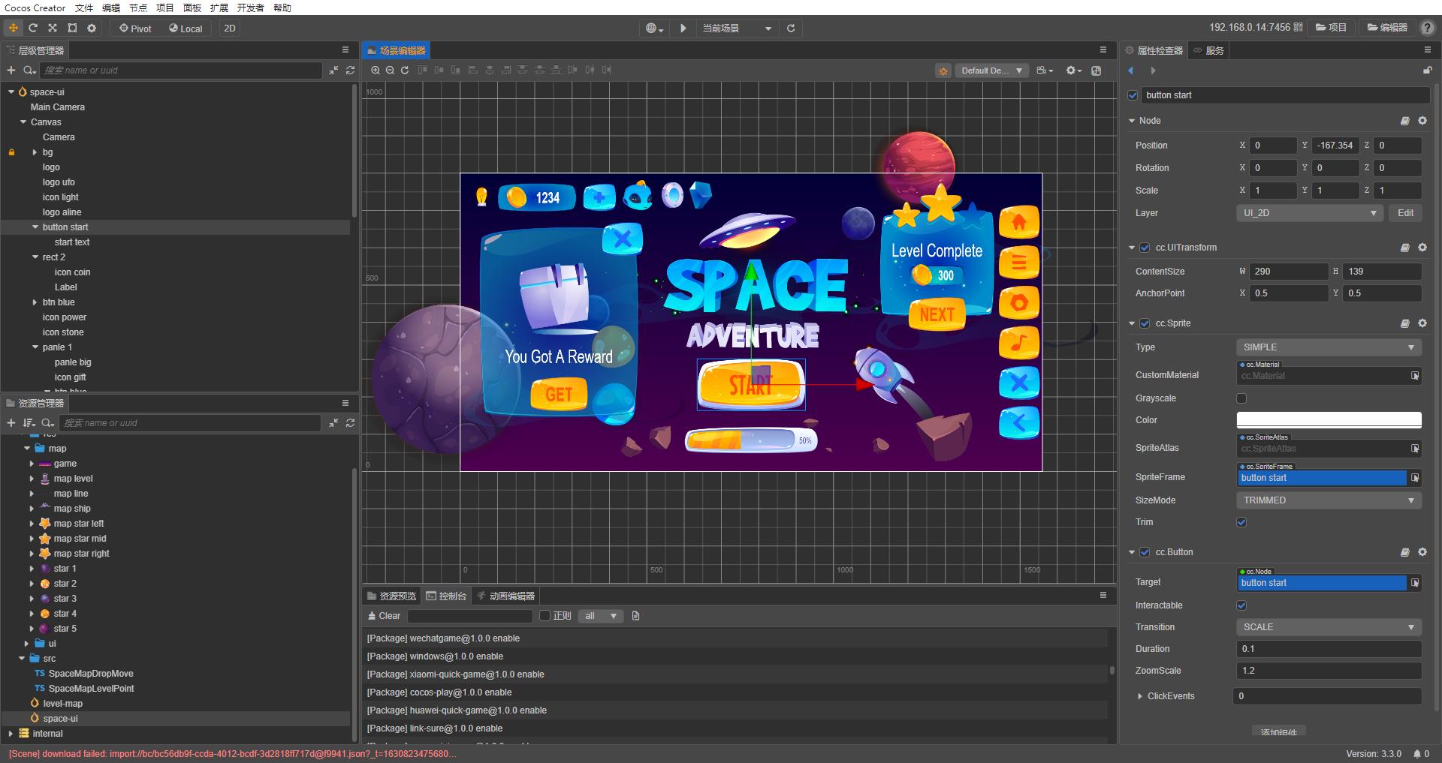The image size is (1442, 763).
Task: Click the Play preview button
Action: pyautogui.click(x=683, y=29)
